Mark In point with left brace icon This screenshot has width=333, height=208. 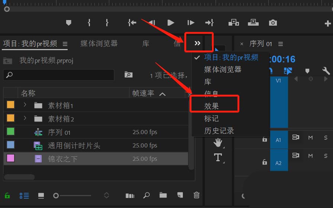click(x=89, y=23)
